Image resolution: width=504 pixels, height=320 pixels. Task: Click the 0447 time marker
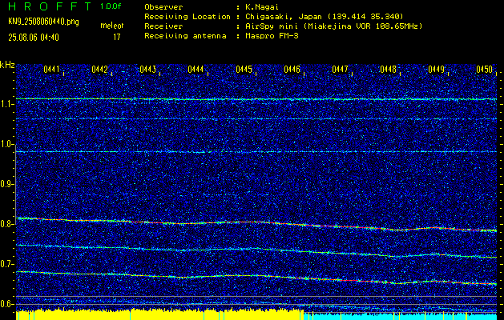(x=340, y=70)
